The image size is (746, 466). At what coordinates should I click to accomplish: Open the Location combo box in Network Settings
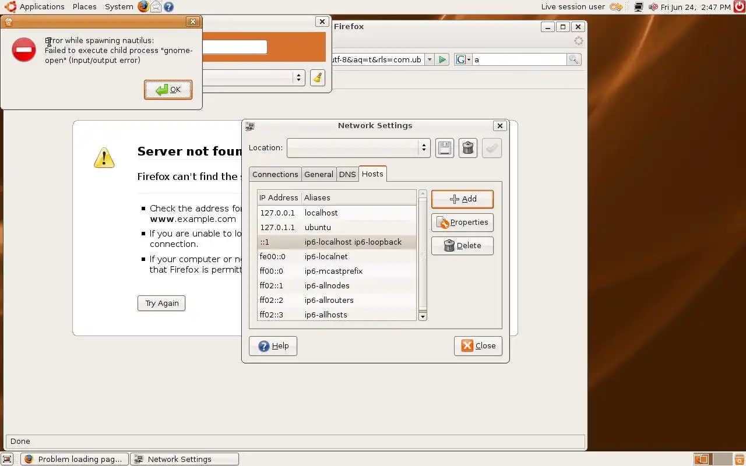(x=358, y=148)
